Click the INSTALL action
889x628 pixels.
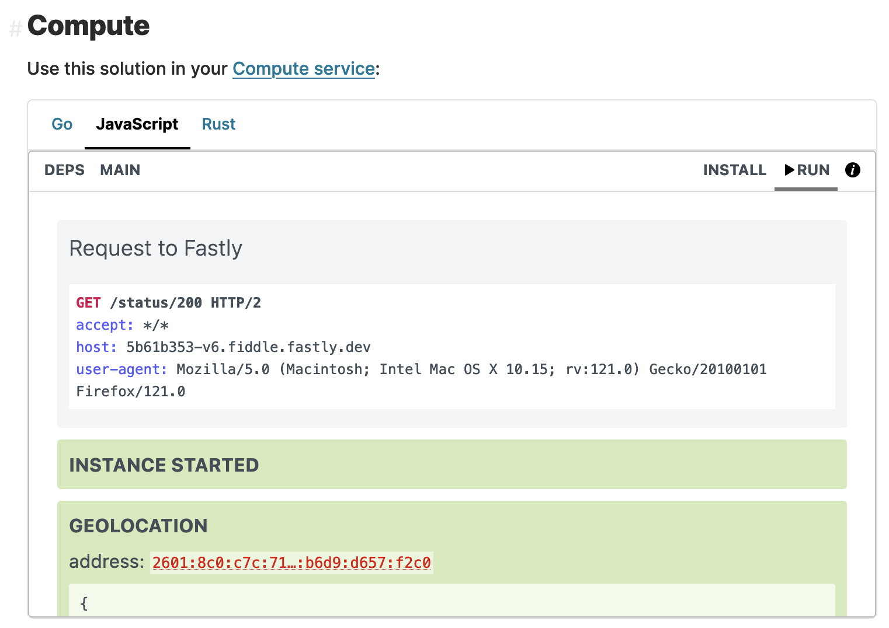click(x=734, y=170)
